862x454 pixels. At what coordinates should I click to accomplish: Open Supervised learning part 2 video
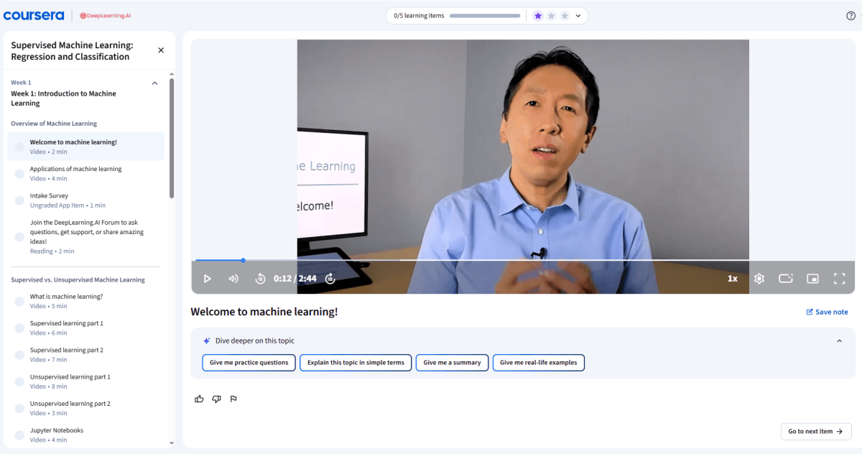coord(86,354)
